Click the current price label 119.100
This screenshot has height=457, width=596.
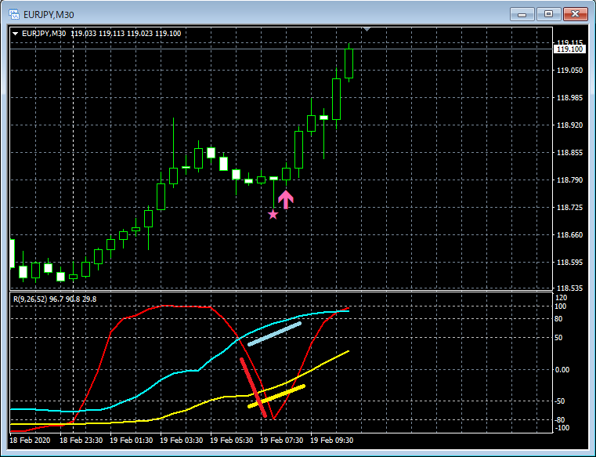click(x=569, y=49)
